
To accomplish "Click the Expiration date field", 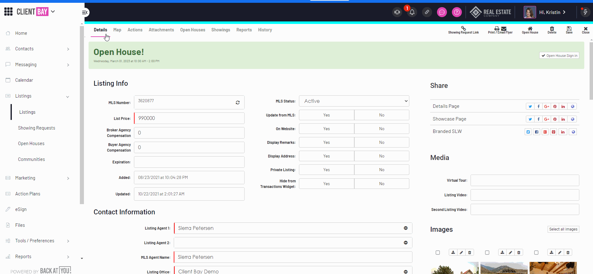I will (x=189, y=162).
